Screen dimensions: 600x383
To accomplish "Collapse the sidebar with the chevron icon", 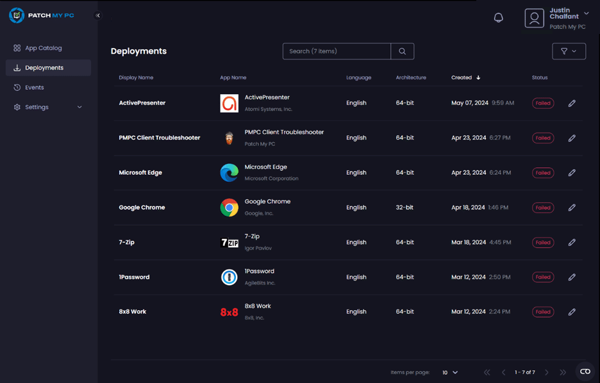I will pyautogui.click(x=98, y=15).
